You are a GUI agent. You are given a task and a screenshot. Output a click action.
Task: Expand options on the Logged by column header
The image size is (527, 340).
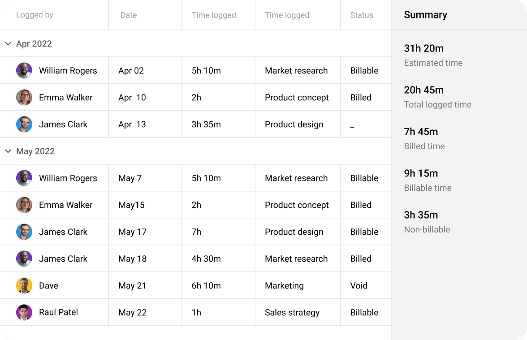tap(35, 15)
